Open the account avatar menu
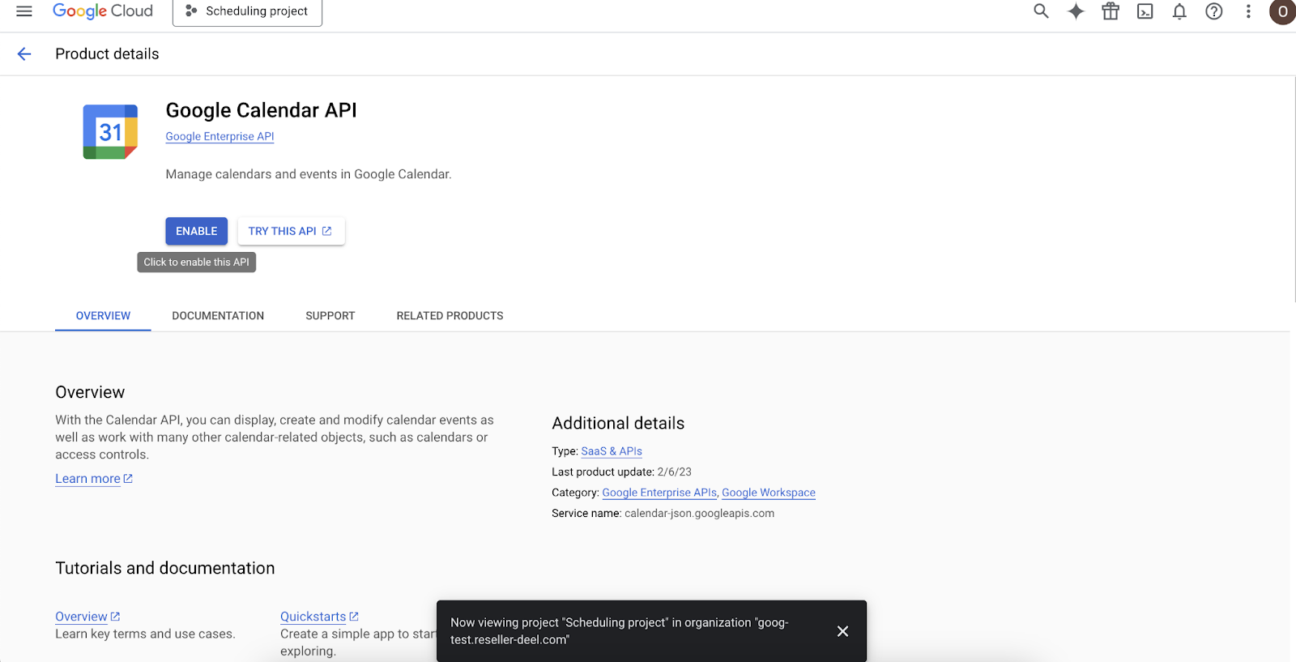Viewport: 1296px width, 662px height. (1282, 11)
